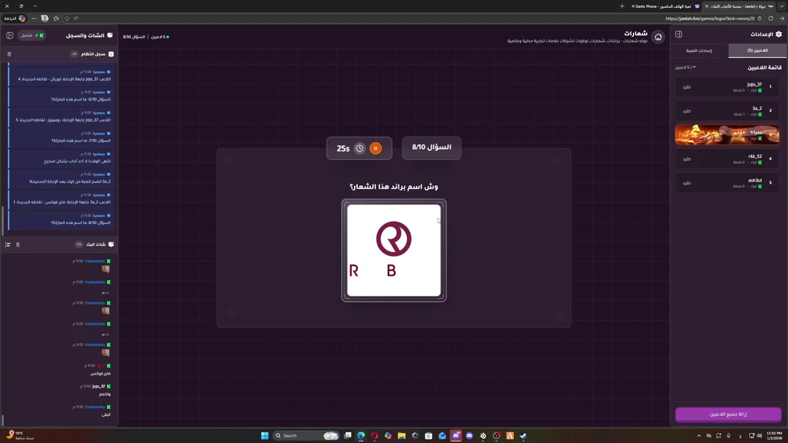Open the weather widget showing 15°C

coord(18,436)
